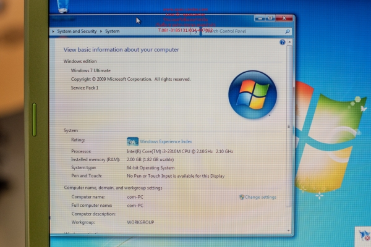Select the System breadcrumb item
The image size is (371, 247).
click(112, 31)
